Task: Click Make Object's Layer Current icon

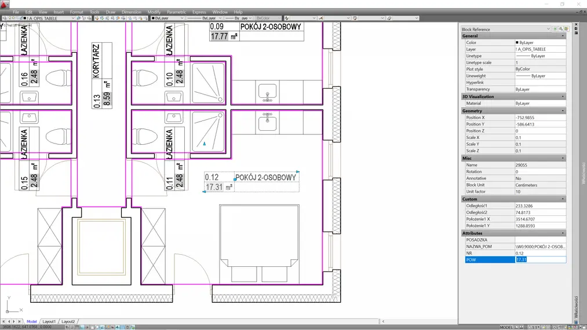Action: [x=79, y=18]
